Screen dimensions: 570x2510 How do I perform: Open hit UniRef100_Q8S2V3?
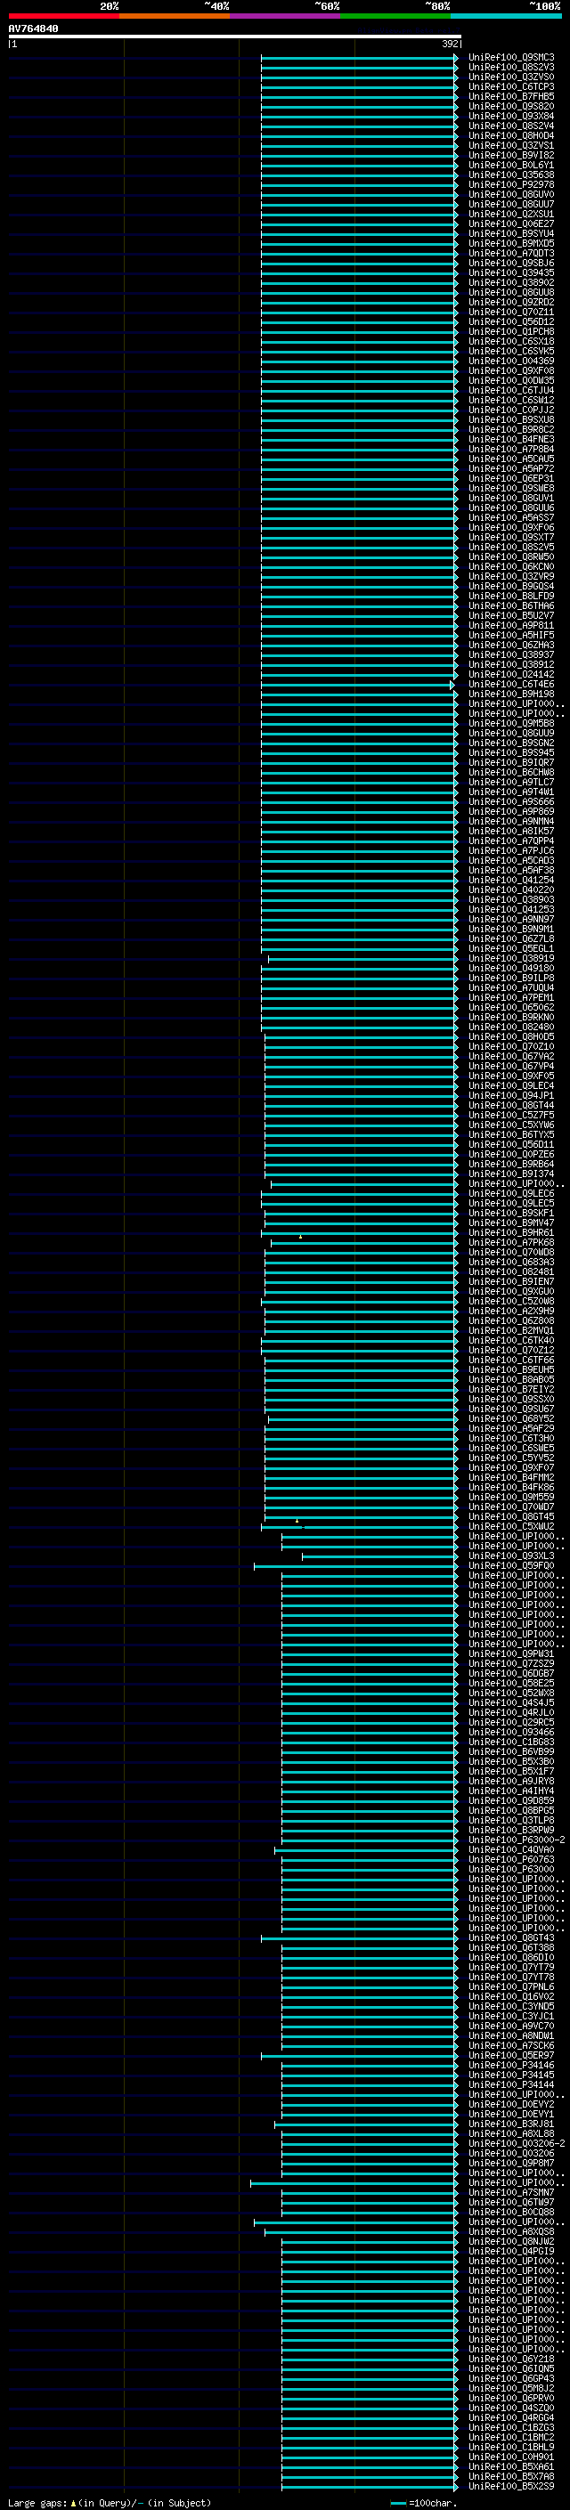[x=510, y=68]
